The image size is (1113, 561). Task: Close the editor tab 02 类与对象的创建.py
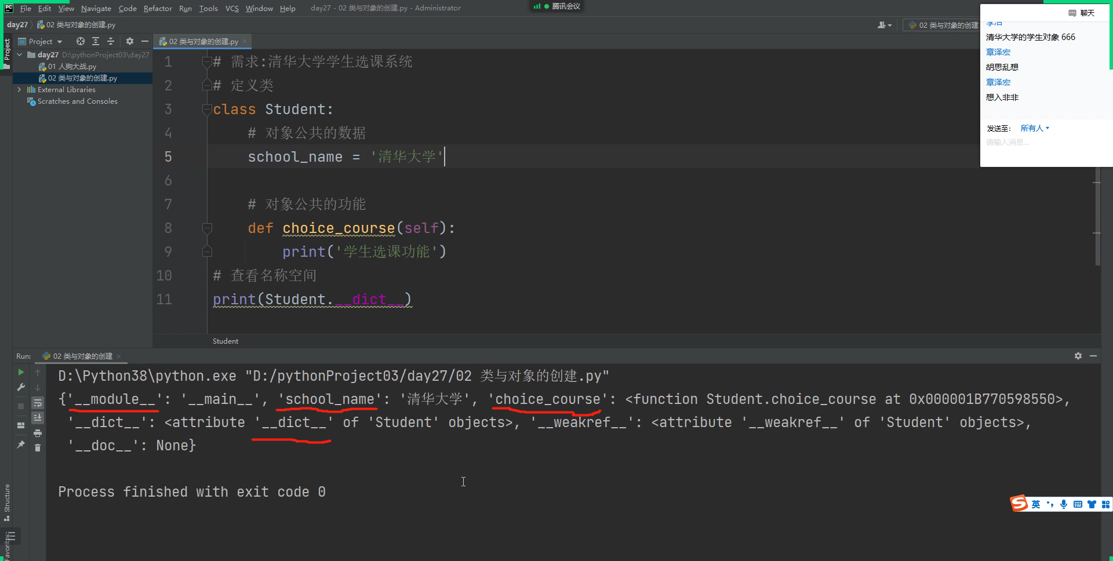click(x=245, y=41)
